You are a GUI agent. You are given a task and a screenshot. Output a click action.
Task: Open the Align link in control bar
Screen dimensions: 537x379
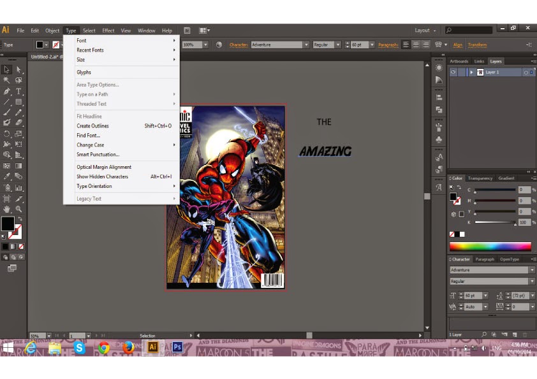pyautogui.click(x=457, y=45)
